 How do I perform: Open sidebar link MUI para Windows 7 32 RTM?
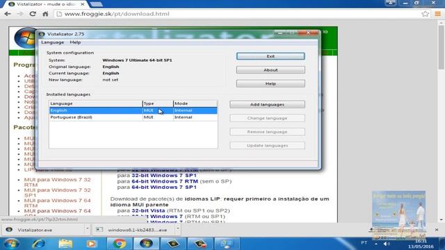57,182
